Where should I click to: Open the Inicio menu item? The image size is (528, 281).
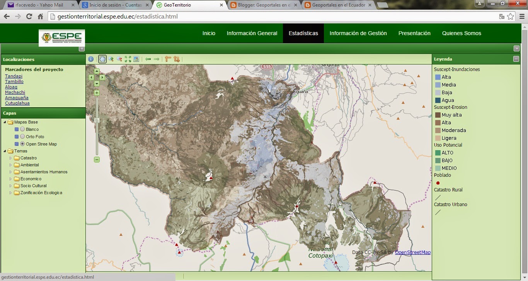pos(209,33)
